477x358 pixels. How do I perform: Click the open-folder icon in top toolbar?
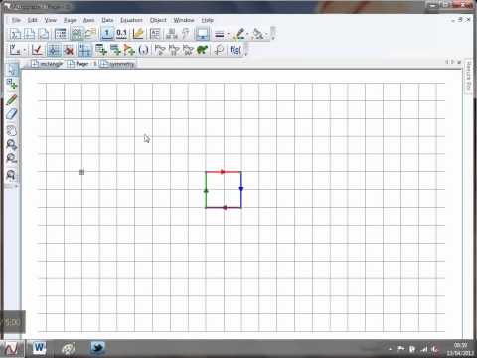click(90, 34)
